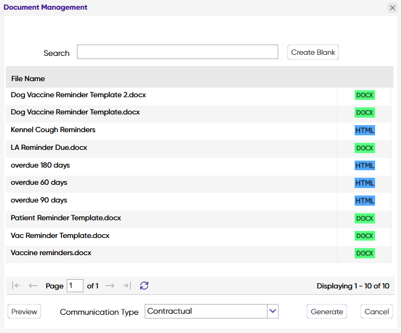Click DOCX badge for Dog Vaccine Reminder Template 2

tap(364, 95)
